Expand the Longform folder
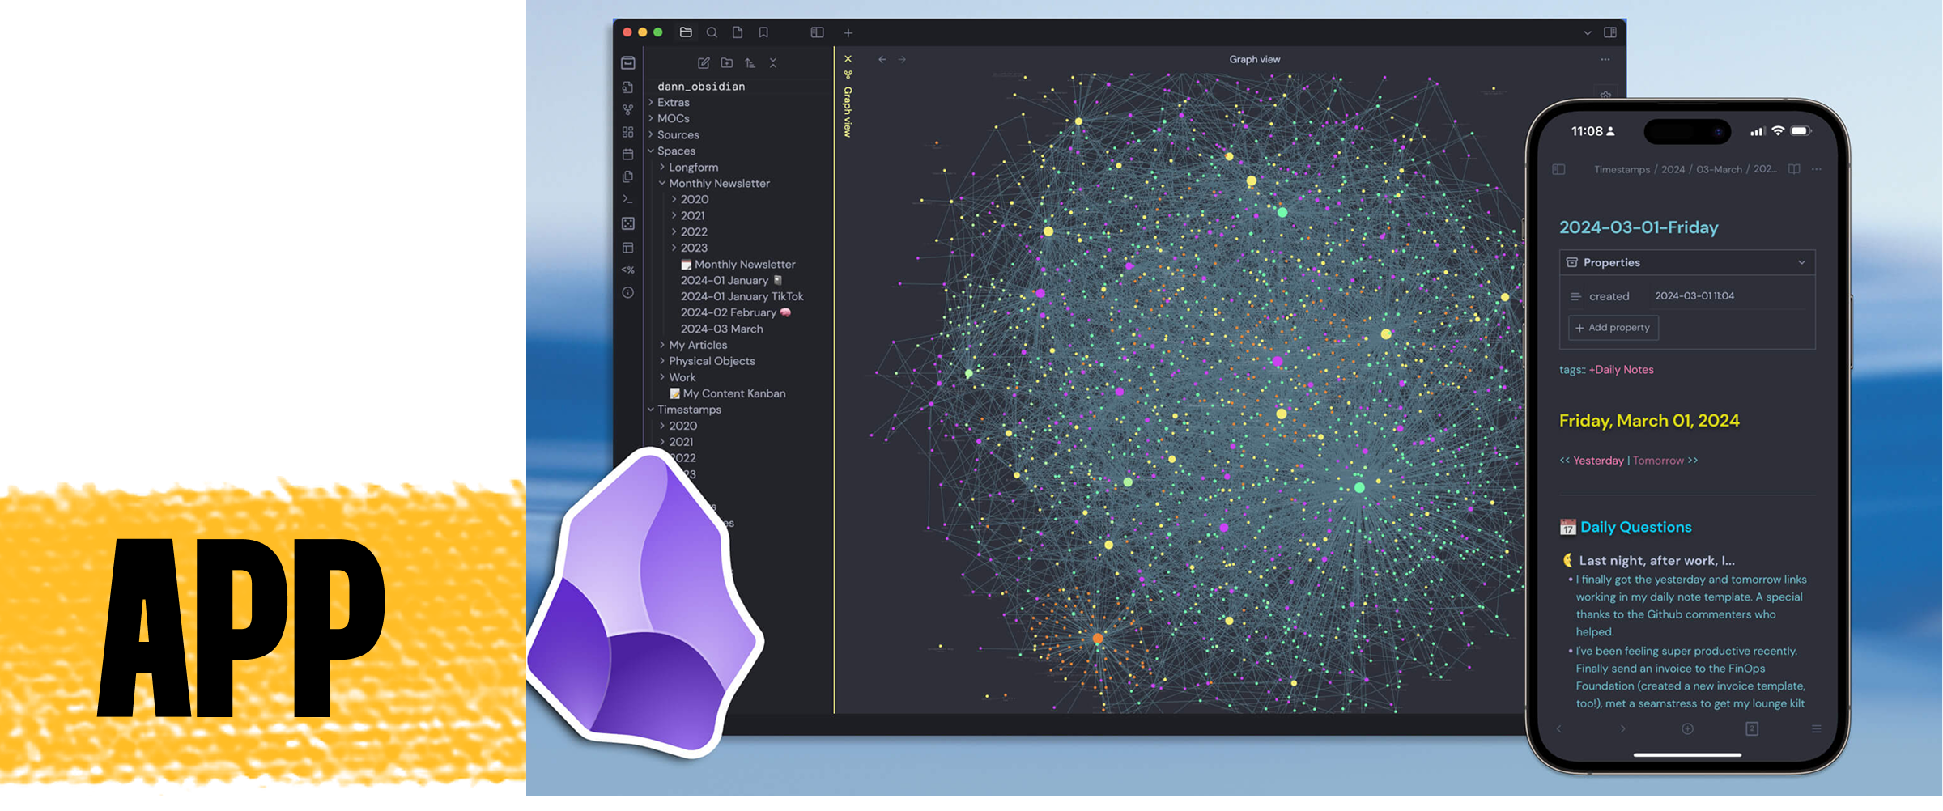 point(693,168)
